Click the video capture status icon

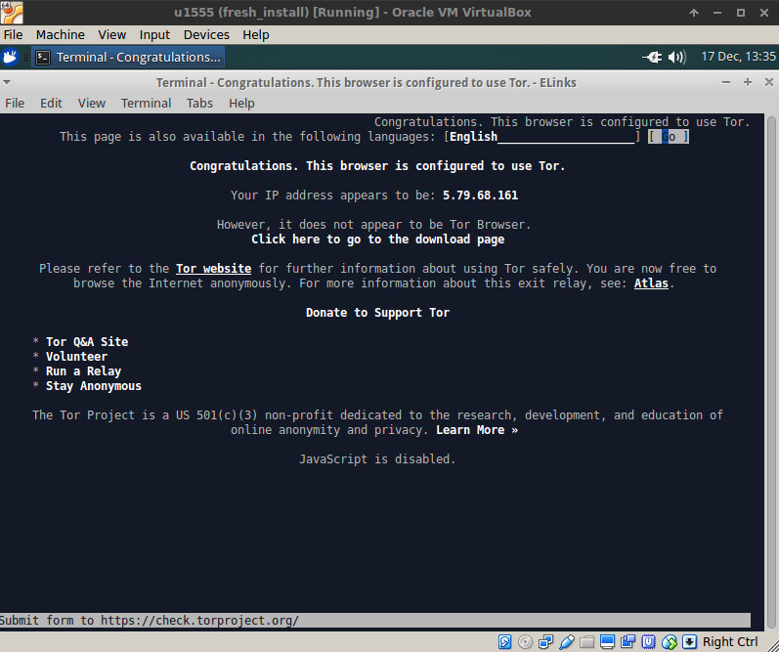click(x=628, y=641)
